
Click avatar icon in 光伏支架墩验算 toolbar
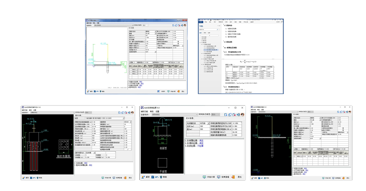[242, 114]
